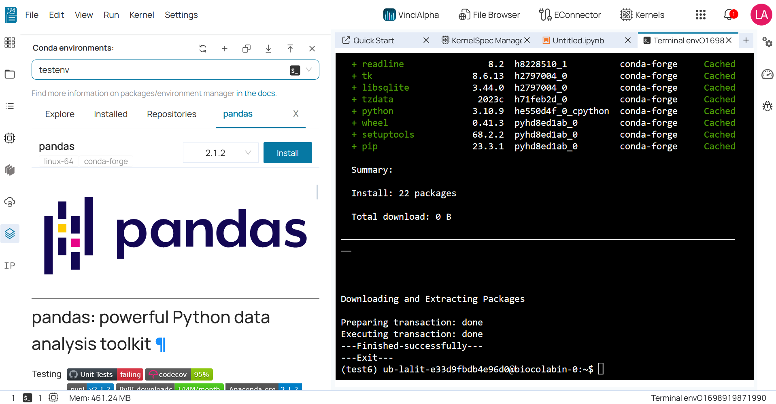Viewport: 776px width, 404px height.
Task: Click the terminal icon in status bar
Action: tap(28, 398)
